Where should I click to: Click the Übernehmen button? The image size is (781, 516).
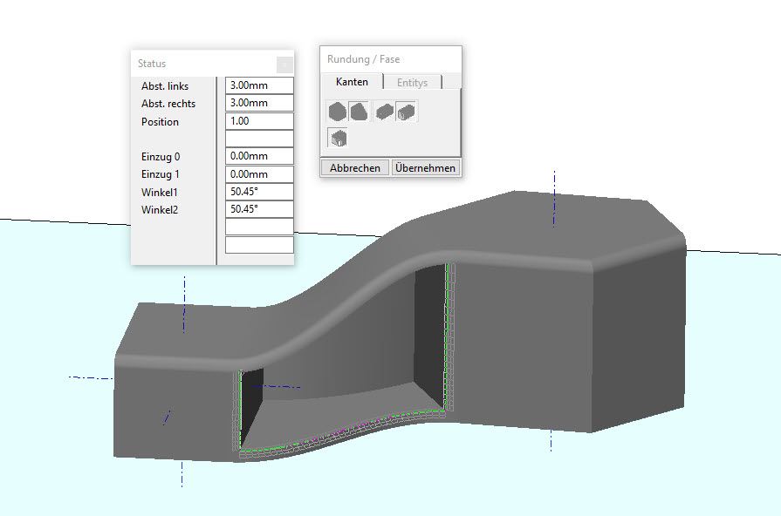pyautogui.click(x=425, y=168)
